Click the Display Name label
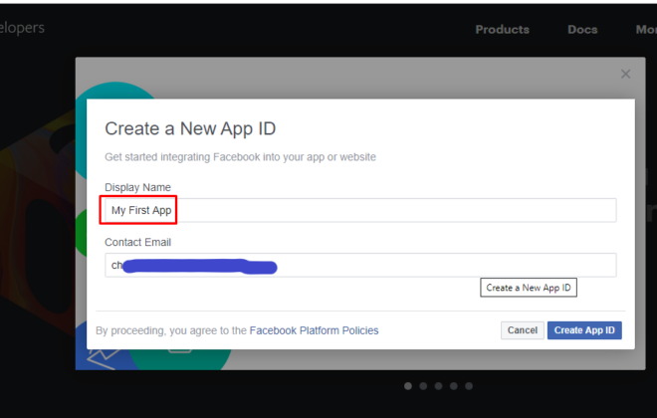Viewport: 657px width, 418px height. (137, 187)
